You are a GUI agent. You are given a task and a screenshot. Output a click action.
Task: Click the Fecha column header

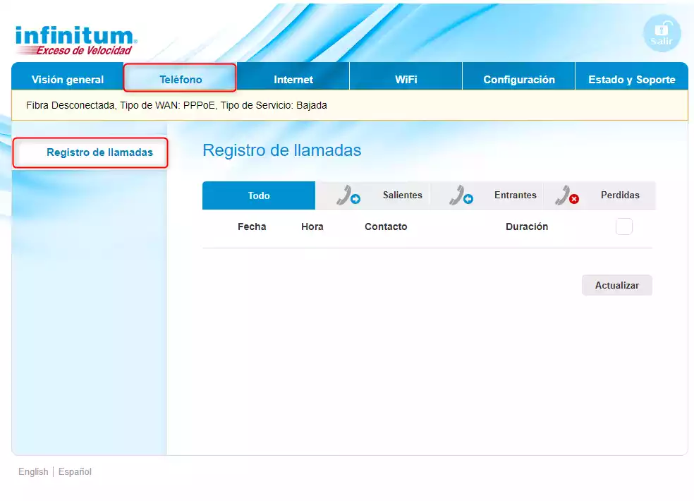click(x=252, y=227)
